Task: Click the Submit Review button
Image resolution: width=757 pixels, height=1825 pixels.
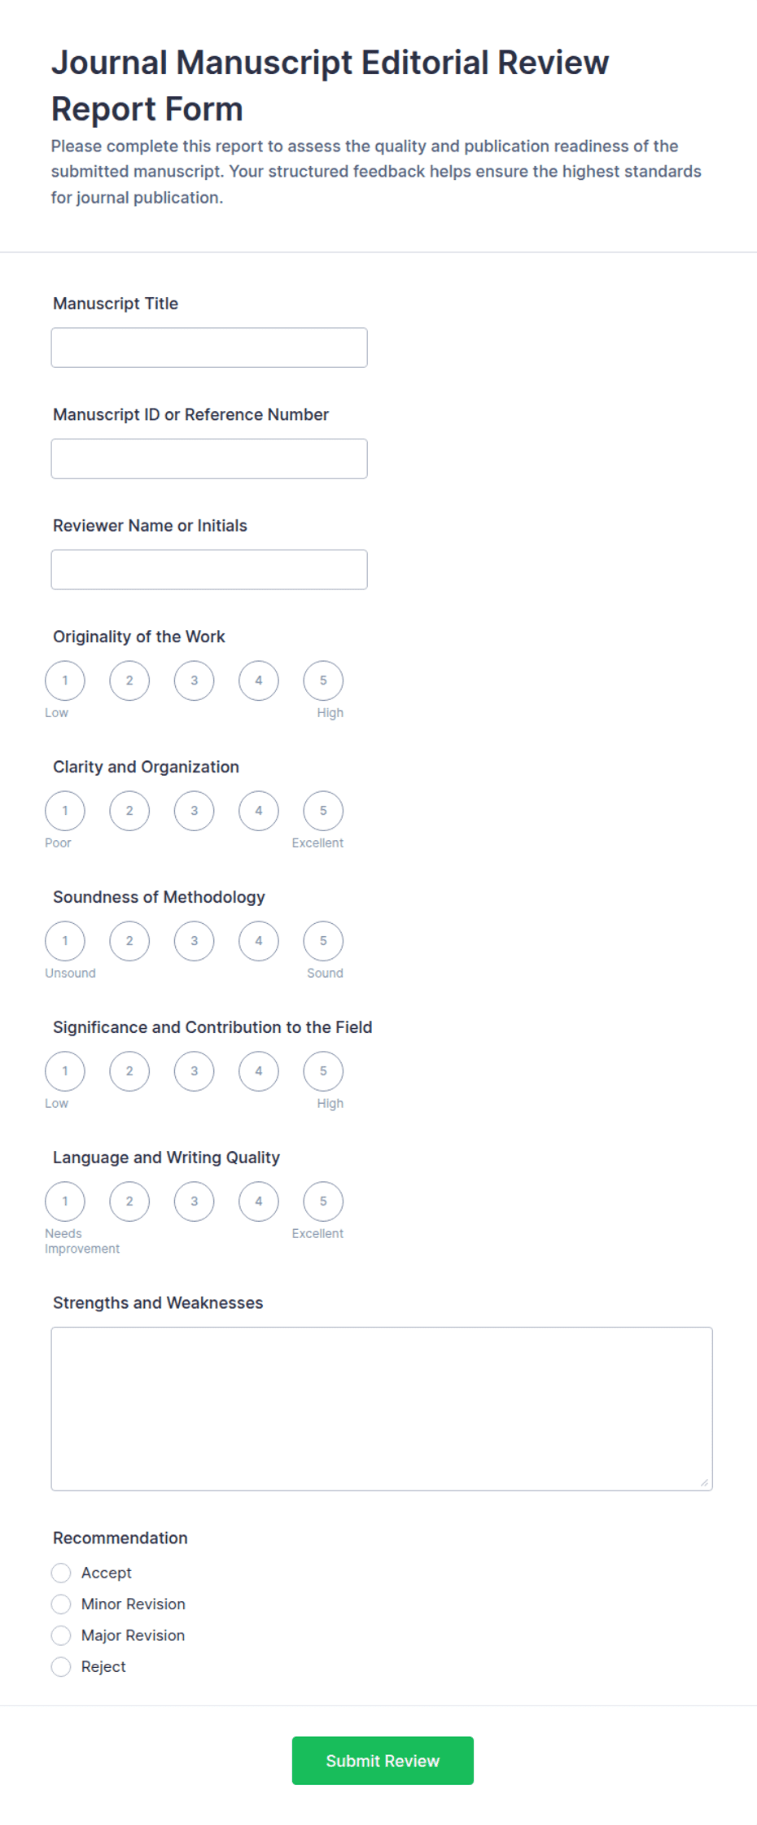Action: point(383,1761)
